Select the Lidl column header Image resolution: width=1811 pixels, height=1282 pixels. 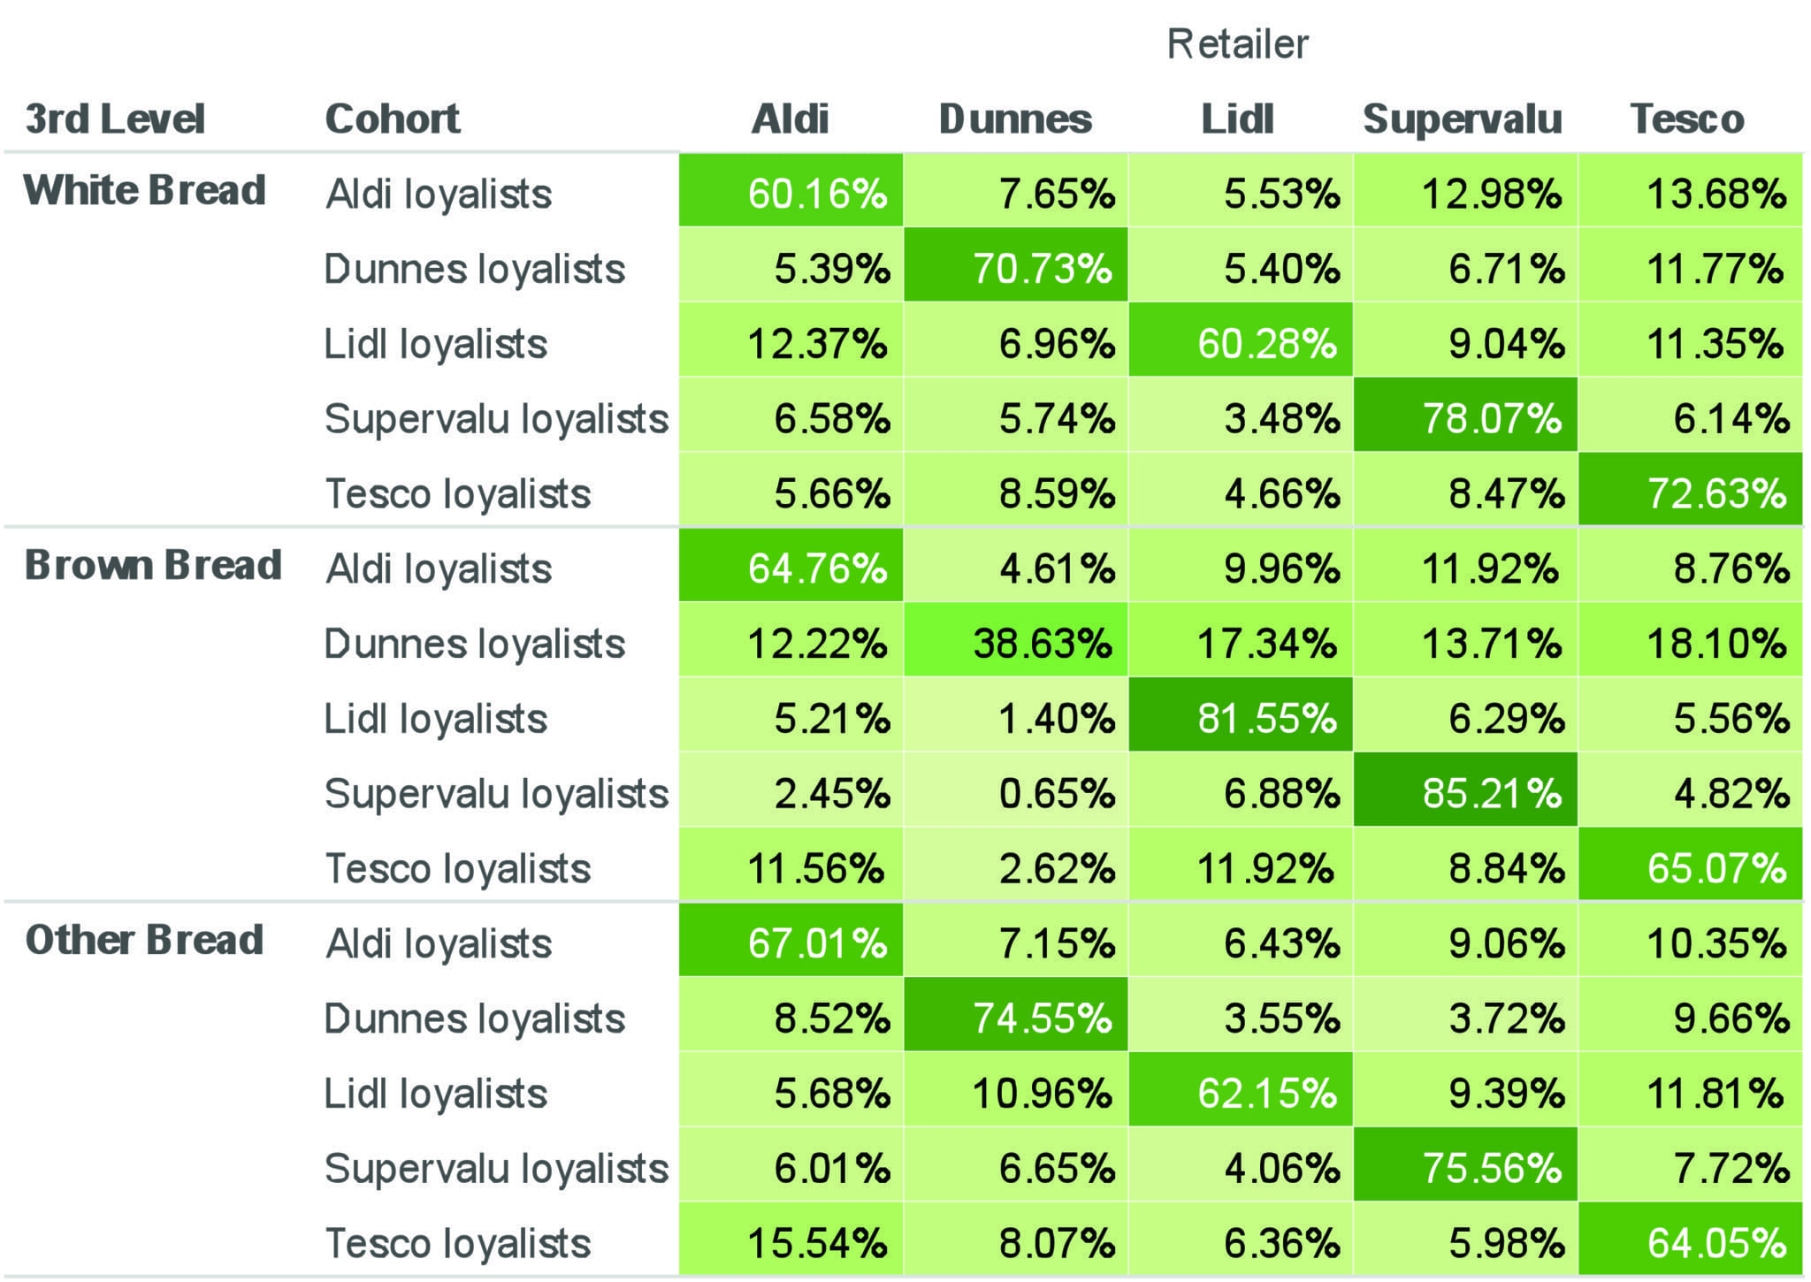(x=1237, y=119)
